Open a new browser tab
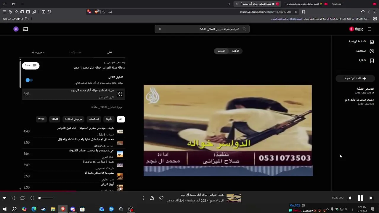This screenshot has height=213, width=379. coord(229,4)
